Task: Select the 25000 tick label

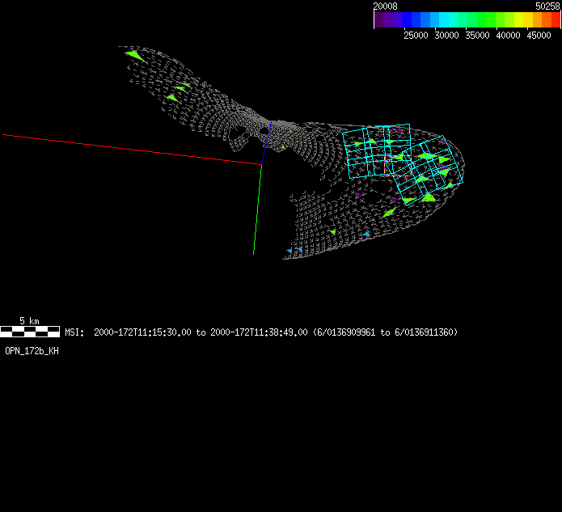Action: point(416,36)
